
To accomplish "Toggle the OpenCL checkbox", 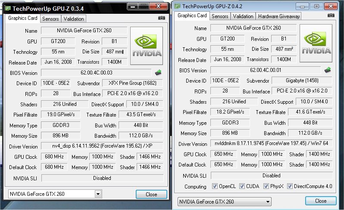I will (x=215, y=186).
